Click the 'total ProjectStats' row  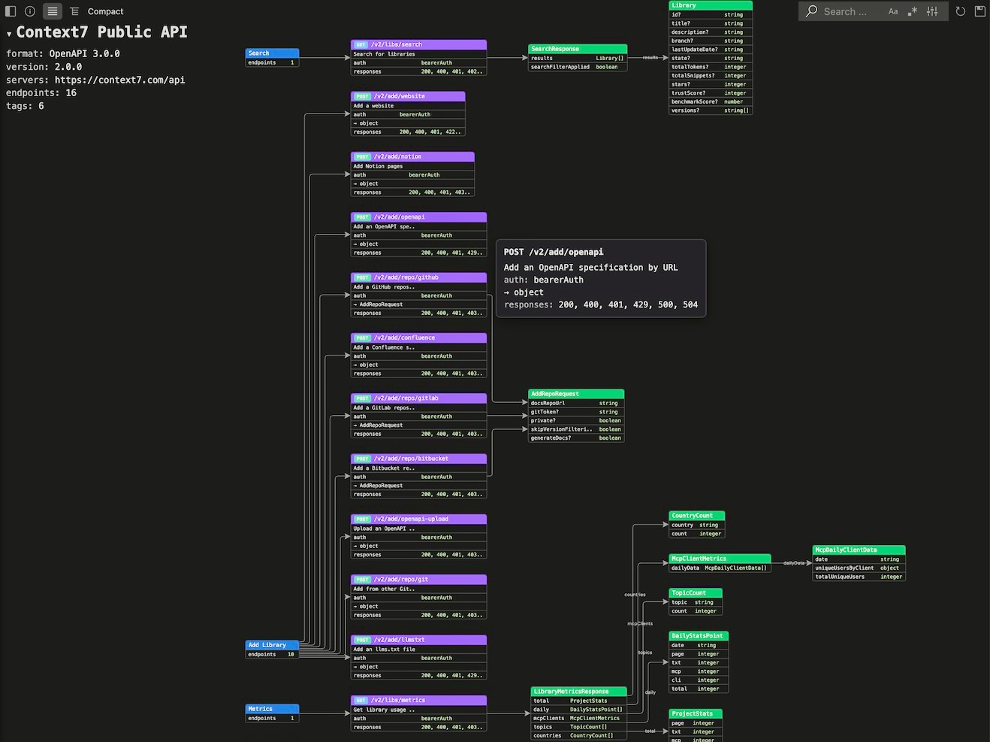pos(578,701)
